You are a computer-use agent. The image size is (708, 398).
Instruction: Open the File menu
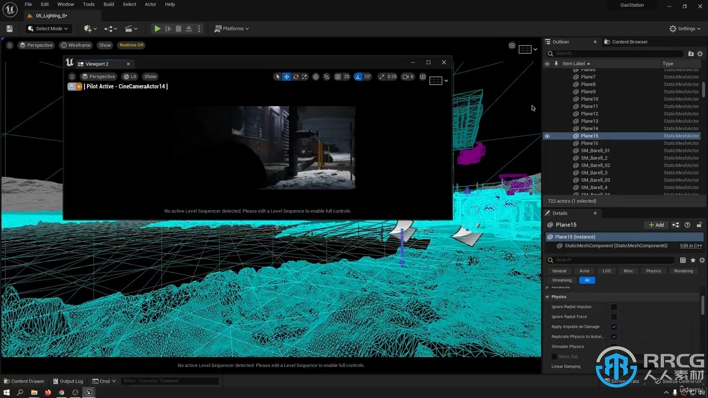28,4
